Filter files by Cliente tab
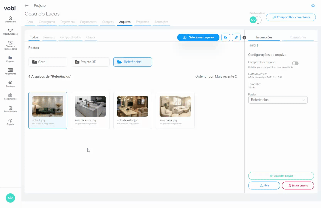Viewport: 321px width, 208px height. pyautogui.click(x=91, y=37)
